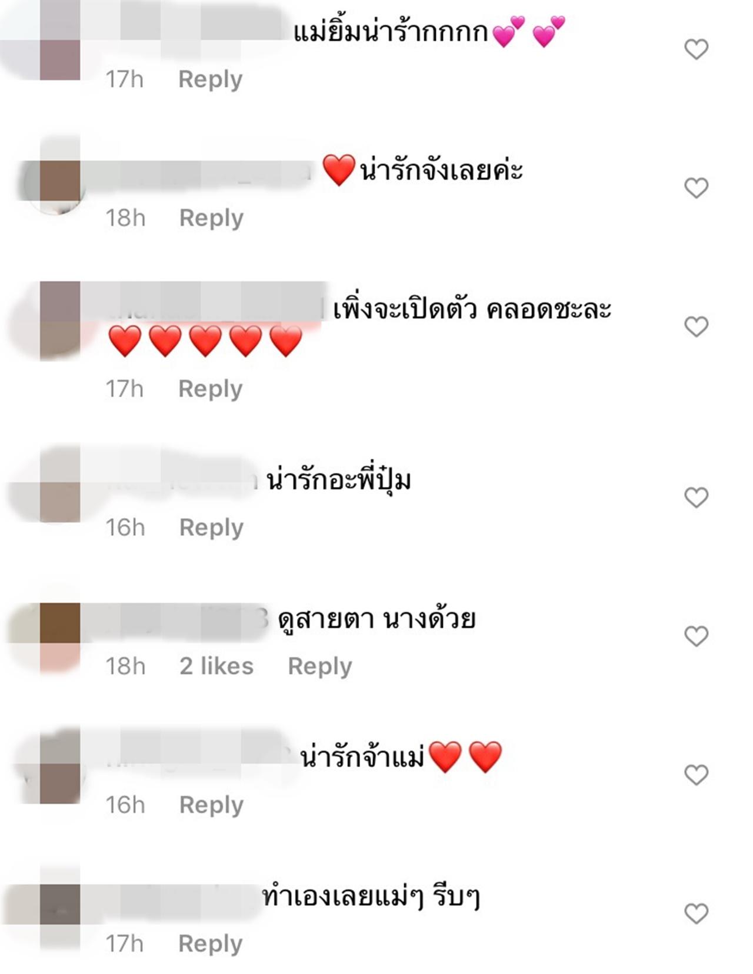The image size is (753, 974).
Task: View the 2 likes on ดูสายตา comment
Action: 216,666
